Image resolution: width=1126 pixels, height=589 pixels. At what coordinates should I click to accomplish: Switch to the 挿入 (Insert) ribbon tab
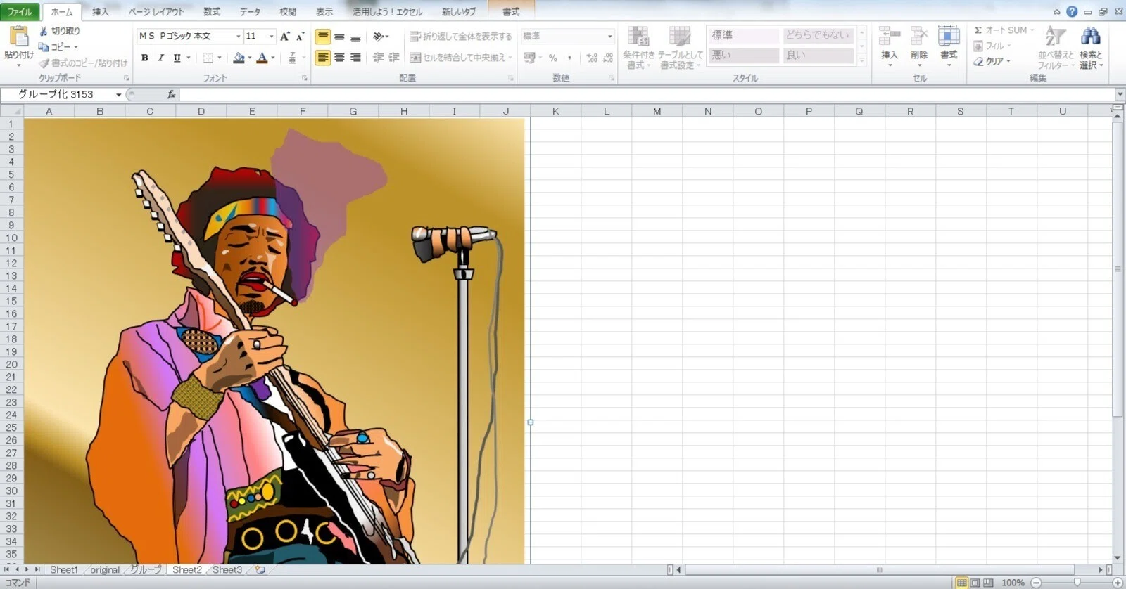[101, 12]
